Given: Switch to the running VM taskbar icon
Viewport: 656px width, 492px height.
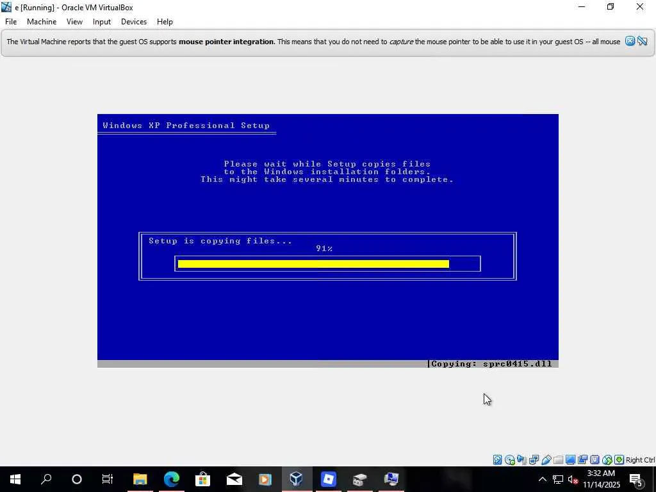Looking at the screenshot, I should [x=391, y=479].
